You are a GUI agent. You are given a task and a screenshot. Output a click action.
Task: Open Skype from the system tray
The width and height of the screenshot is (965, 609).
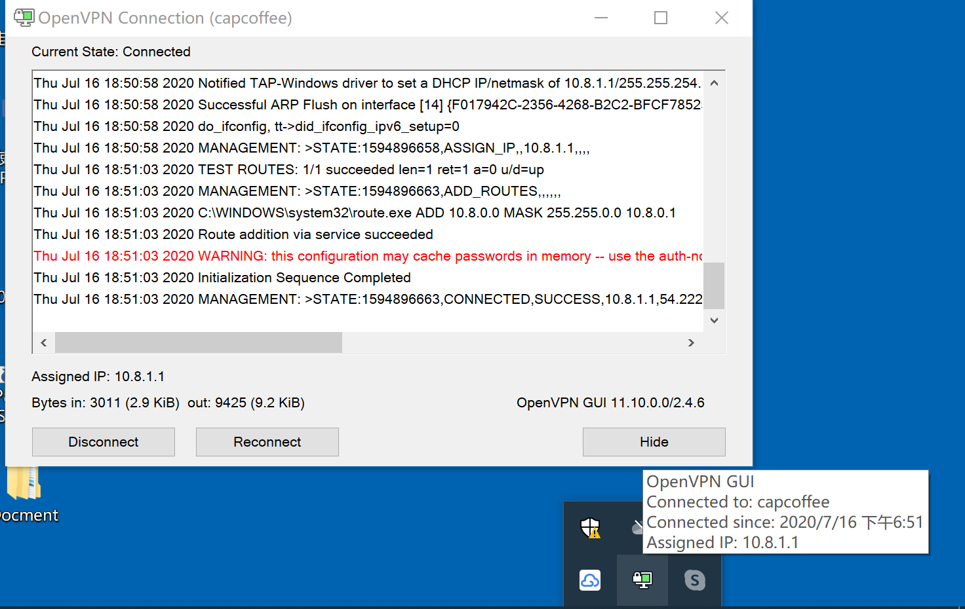click(694, 580)
